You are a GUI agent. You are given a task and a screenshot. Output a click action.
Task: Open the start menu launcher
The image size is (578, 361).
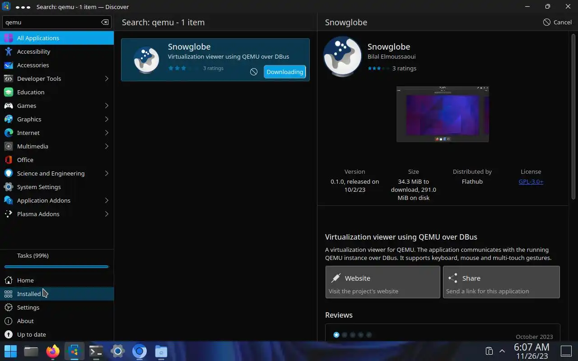(x=10, y=351)
